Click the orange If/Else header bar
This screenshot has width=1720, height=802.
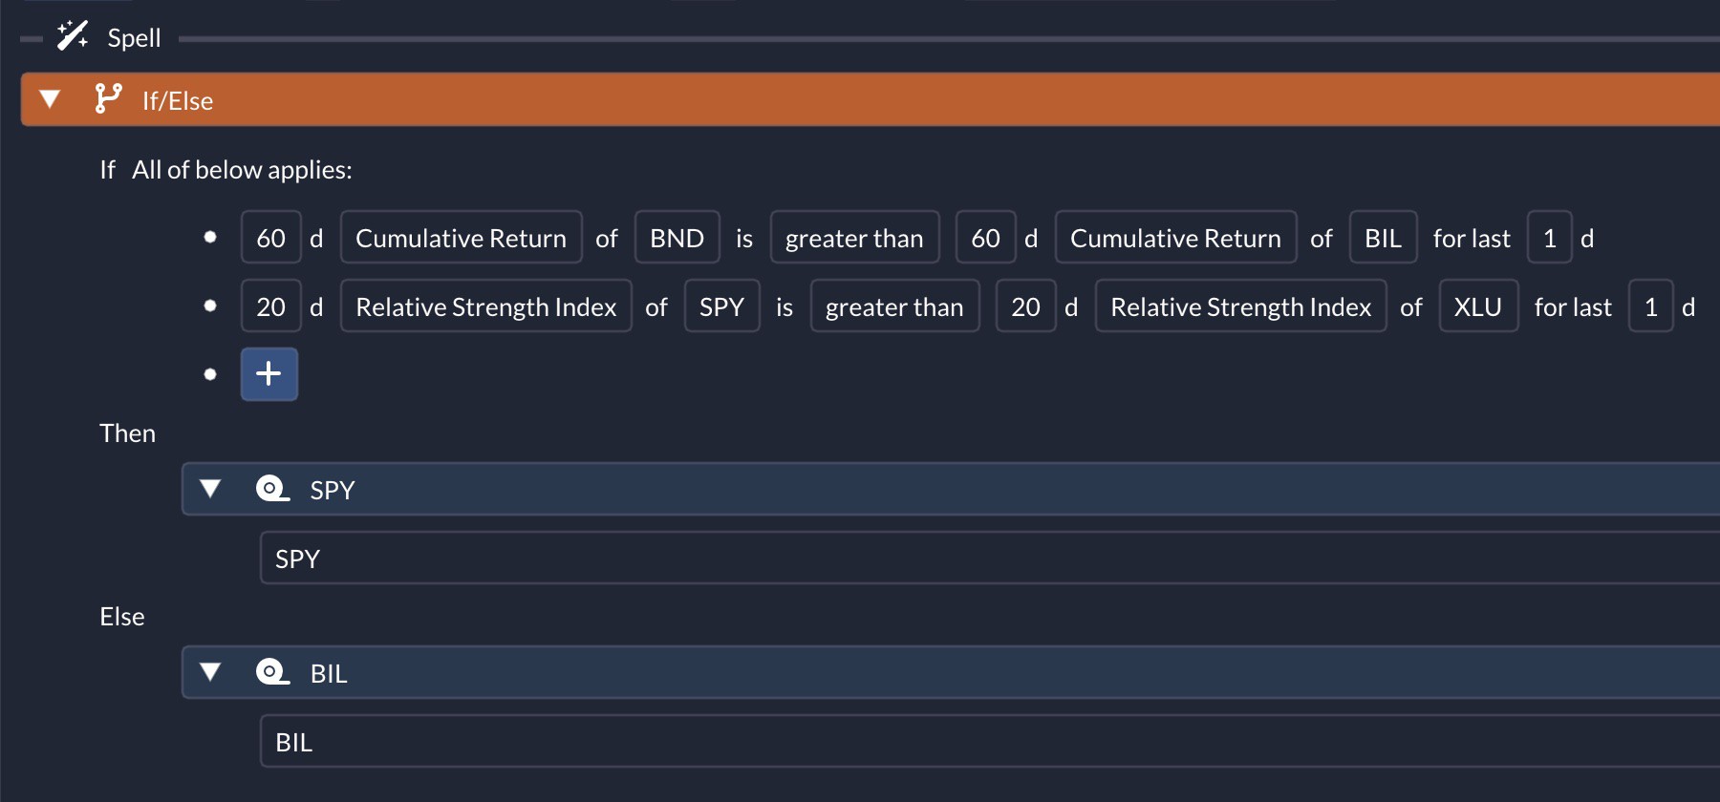(871, 99)
